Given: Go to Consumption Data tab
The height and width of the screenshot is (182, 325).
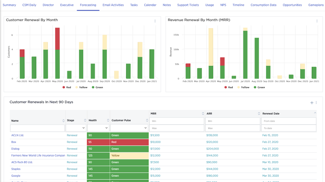Looking at the screenshot, I should pyautogui.click(x=263, y=5).
